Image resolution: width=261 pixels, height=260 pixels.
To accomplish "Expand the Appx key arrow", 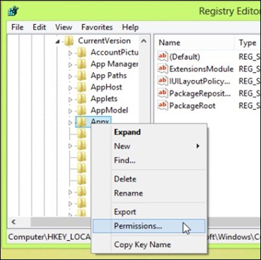I will (x=70, y=123).
